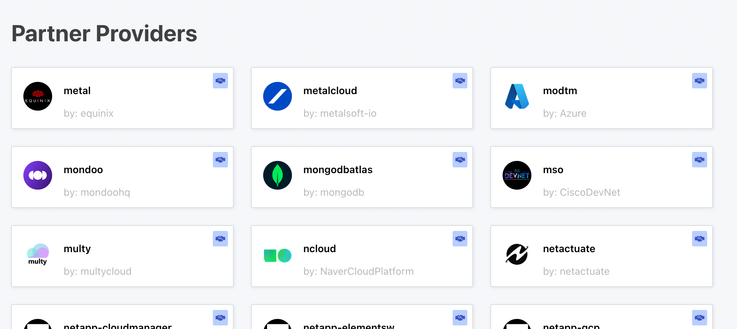Click the purple mondoo logo
737x329 pixels.
(38, 175)
